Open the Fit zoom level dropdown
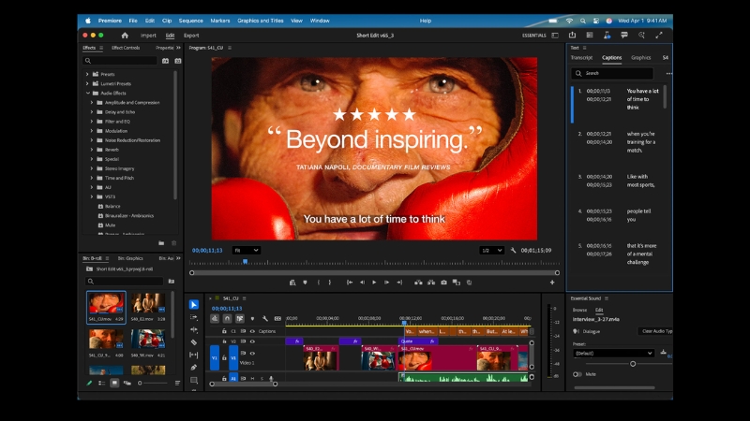The height and width of the screenshot is (421, 750). [x=247, y=251]
